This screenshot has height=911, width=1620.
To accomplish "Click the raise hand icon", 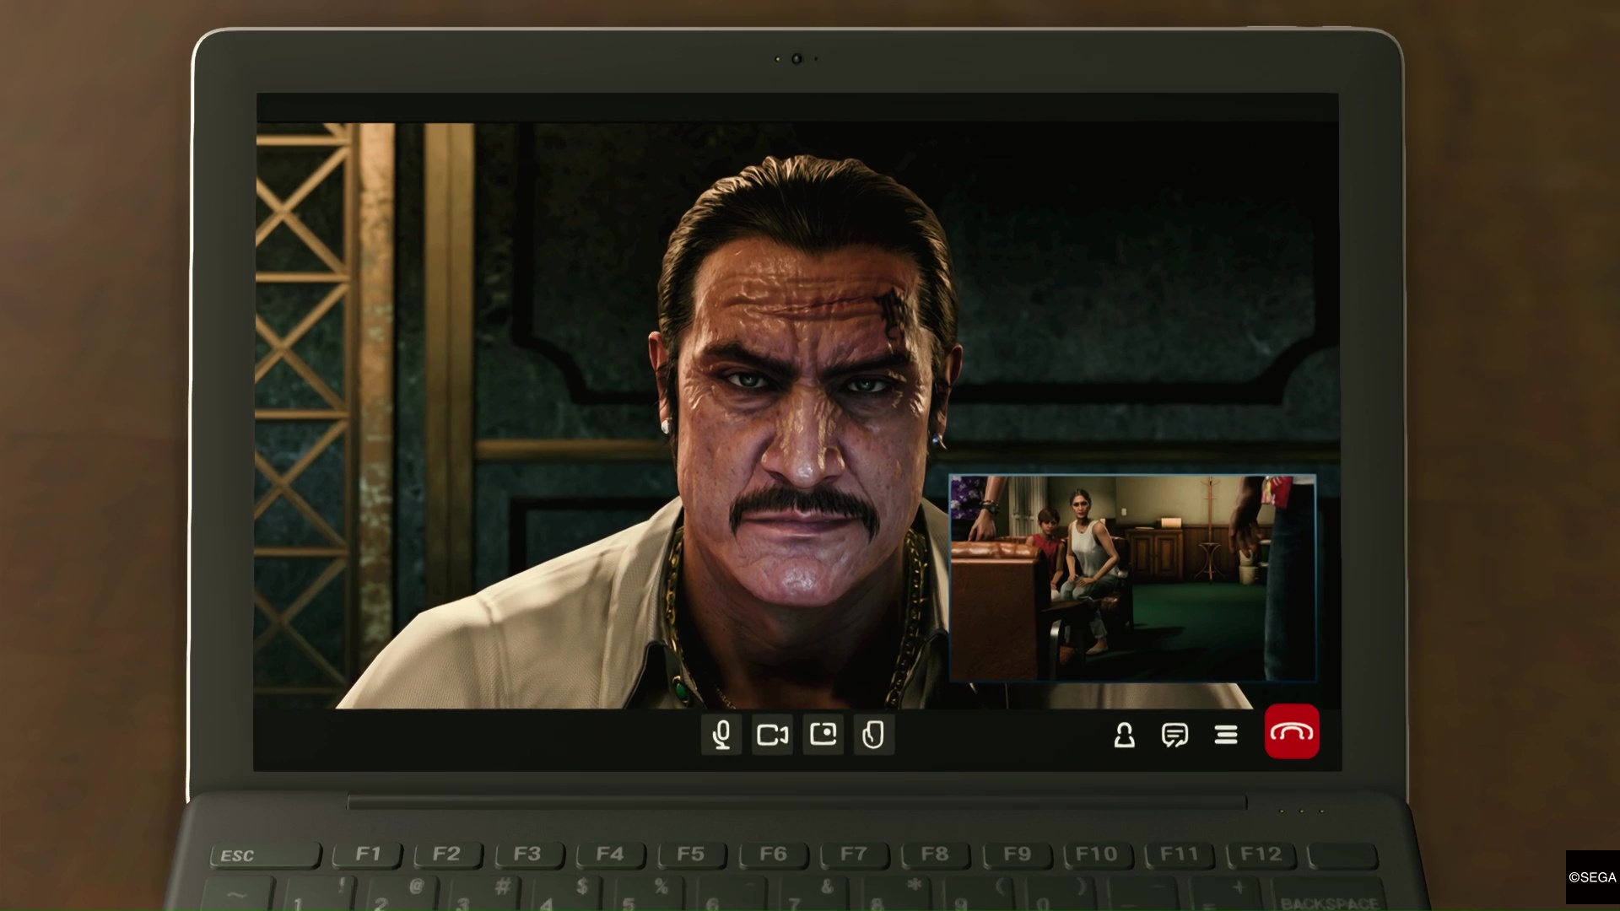I will tap(873, 735).
